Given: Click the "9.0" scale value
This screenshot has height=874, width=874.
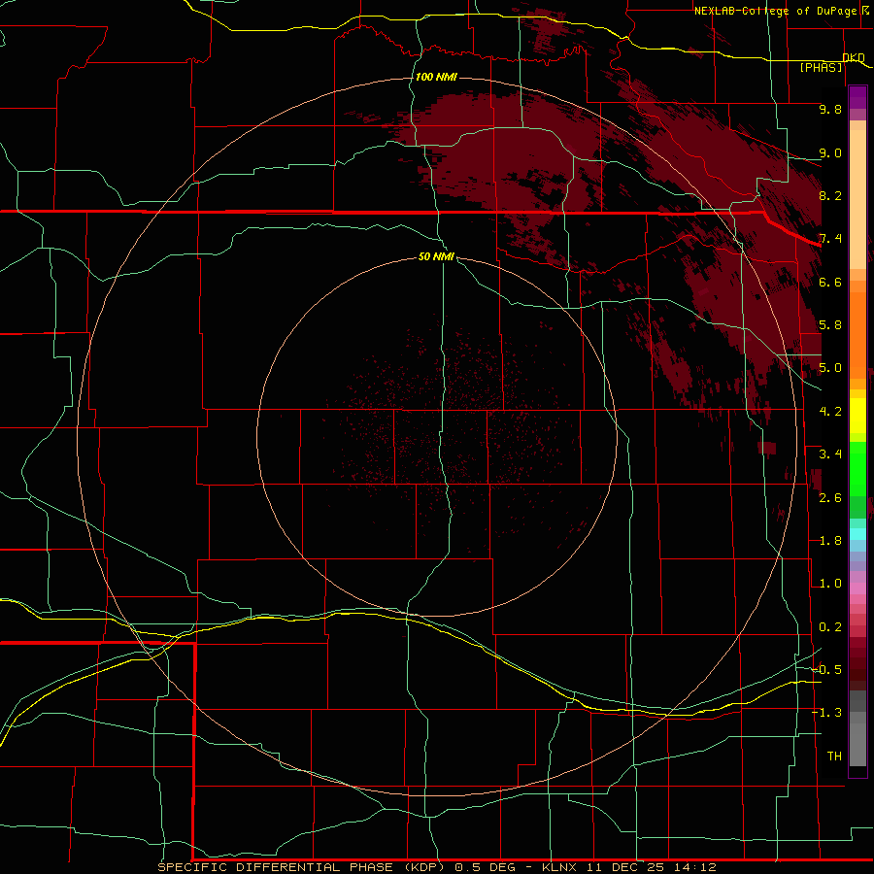Looking at the screenshot, I should (830, 152).
